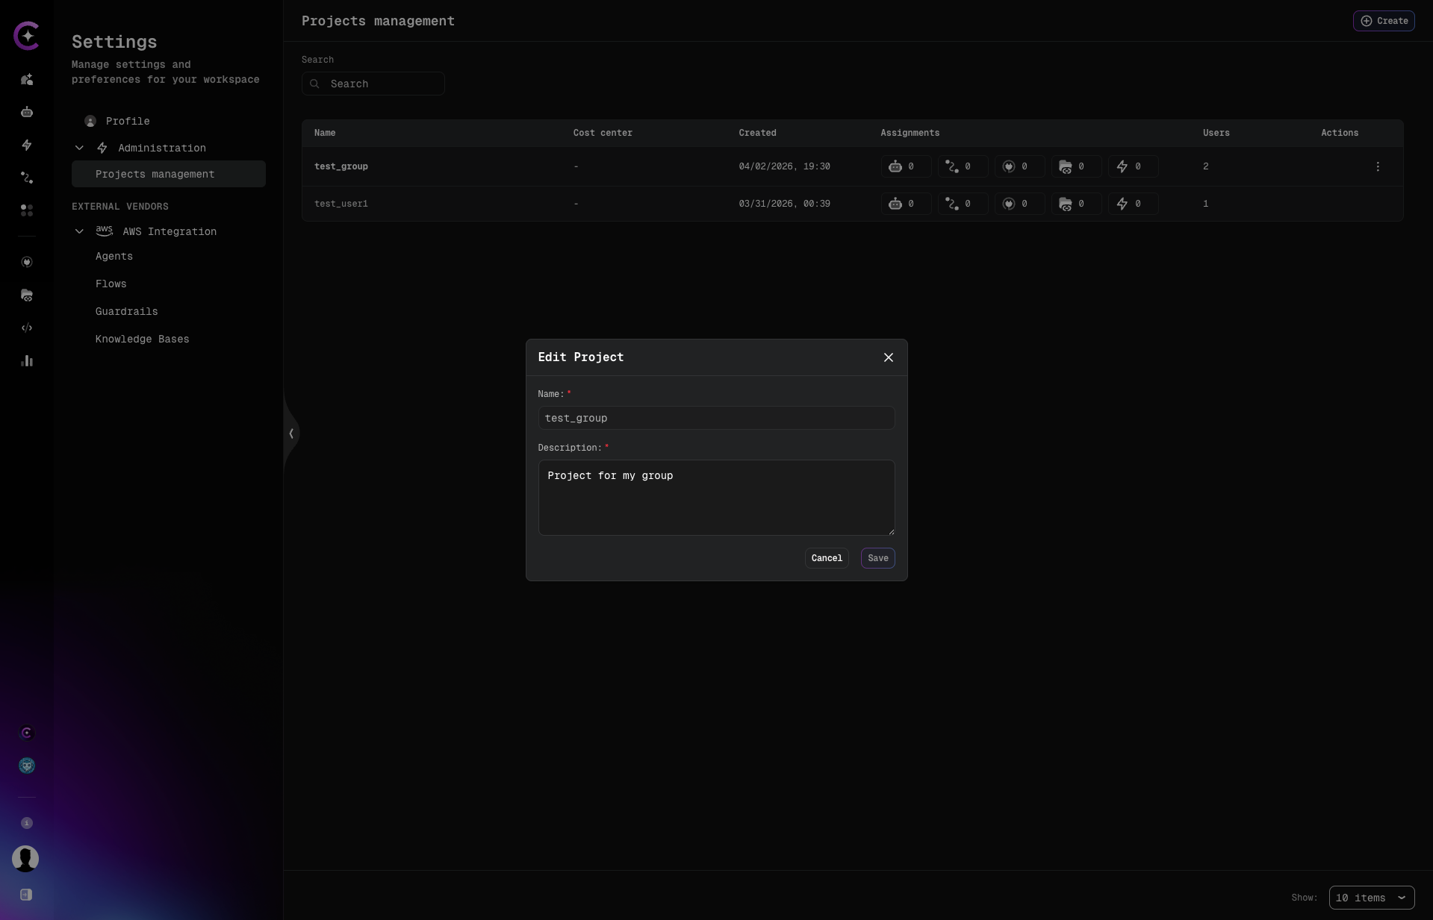This screenshot has width=1433, height=920.
Task: Select the apps grid icon in sidebar
Action: point(27,210)
